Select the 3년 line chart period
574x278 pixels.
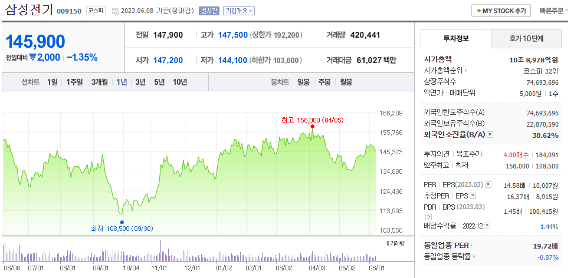(140, 82)
